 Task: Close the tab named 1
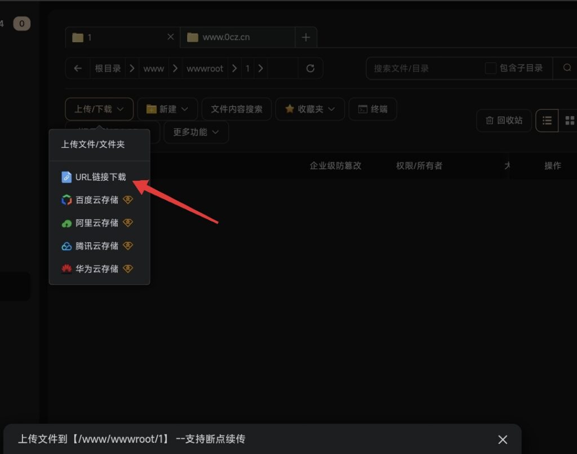point(171,37)
